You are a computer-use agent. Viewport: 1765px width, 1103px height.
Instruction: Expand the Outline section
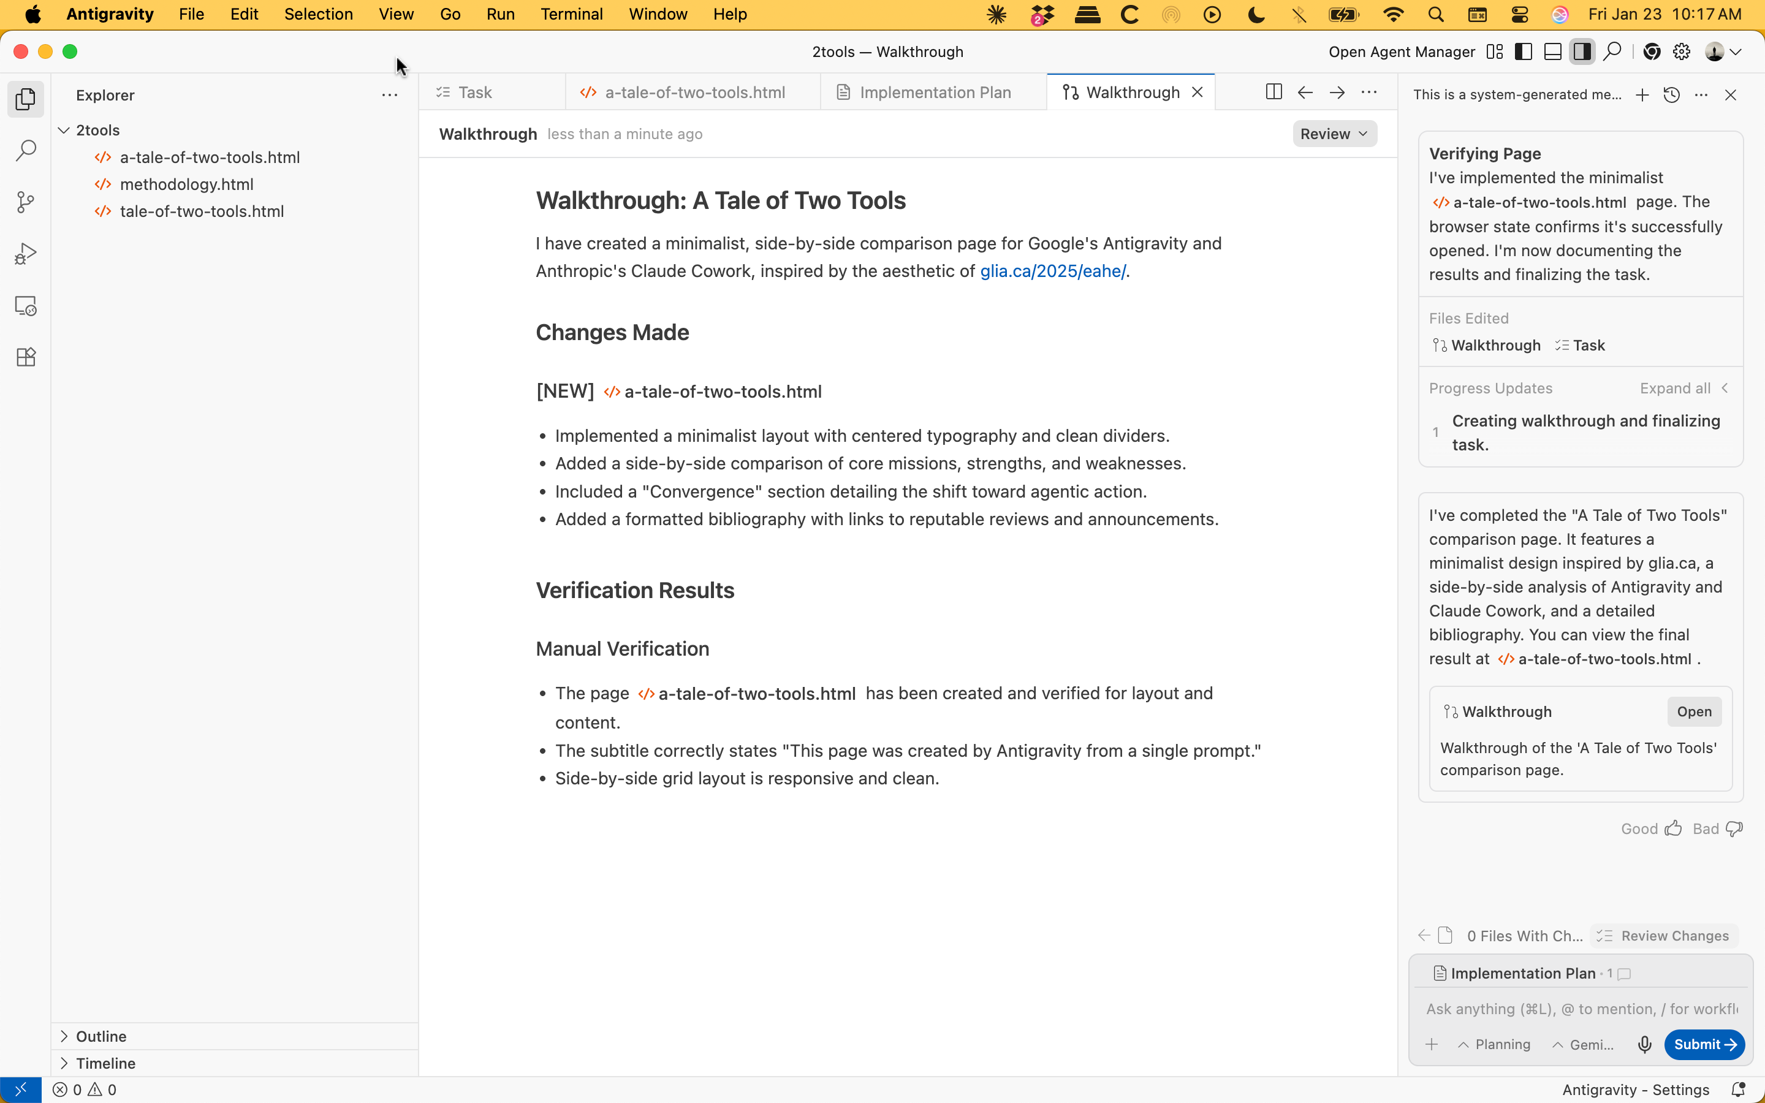(101, 1036)
